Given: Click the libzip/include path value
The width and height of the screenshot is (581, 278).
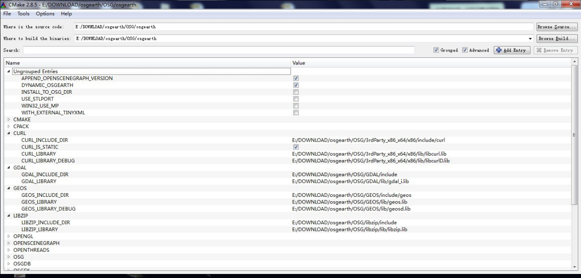Looking at the screenshot, I should pos(344,222).
